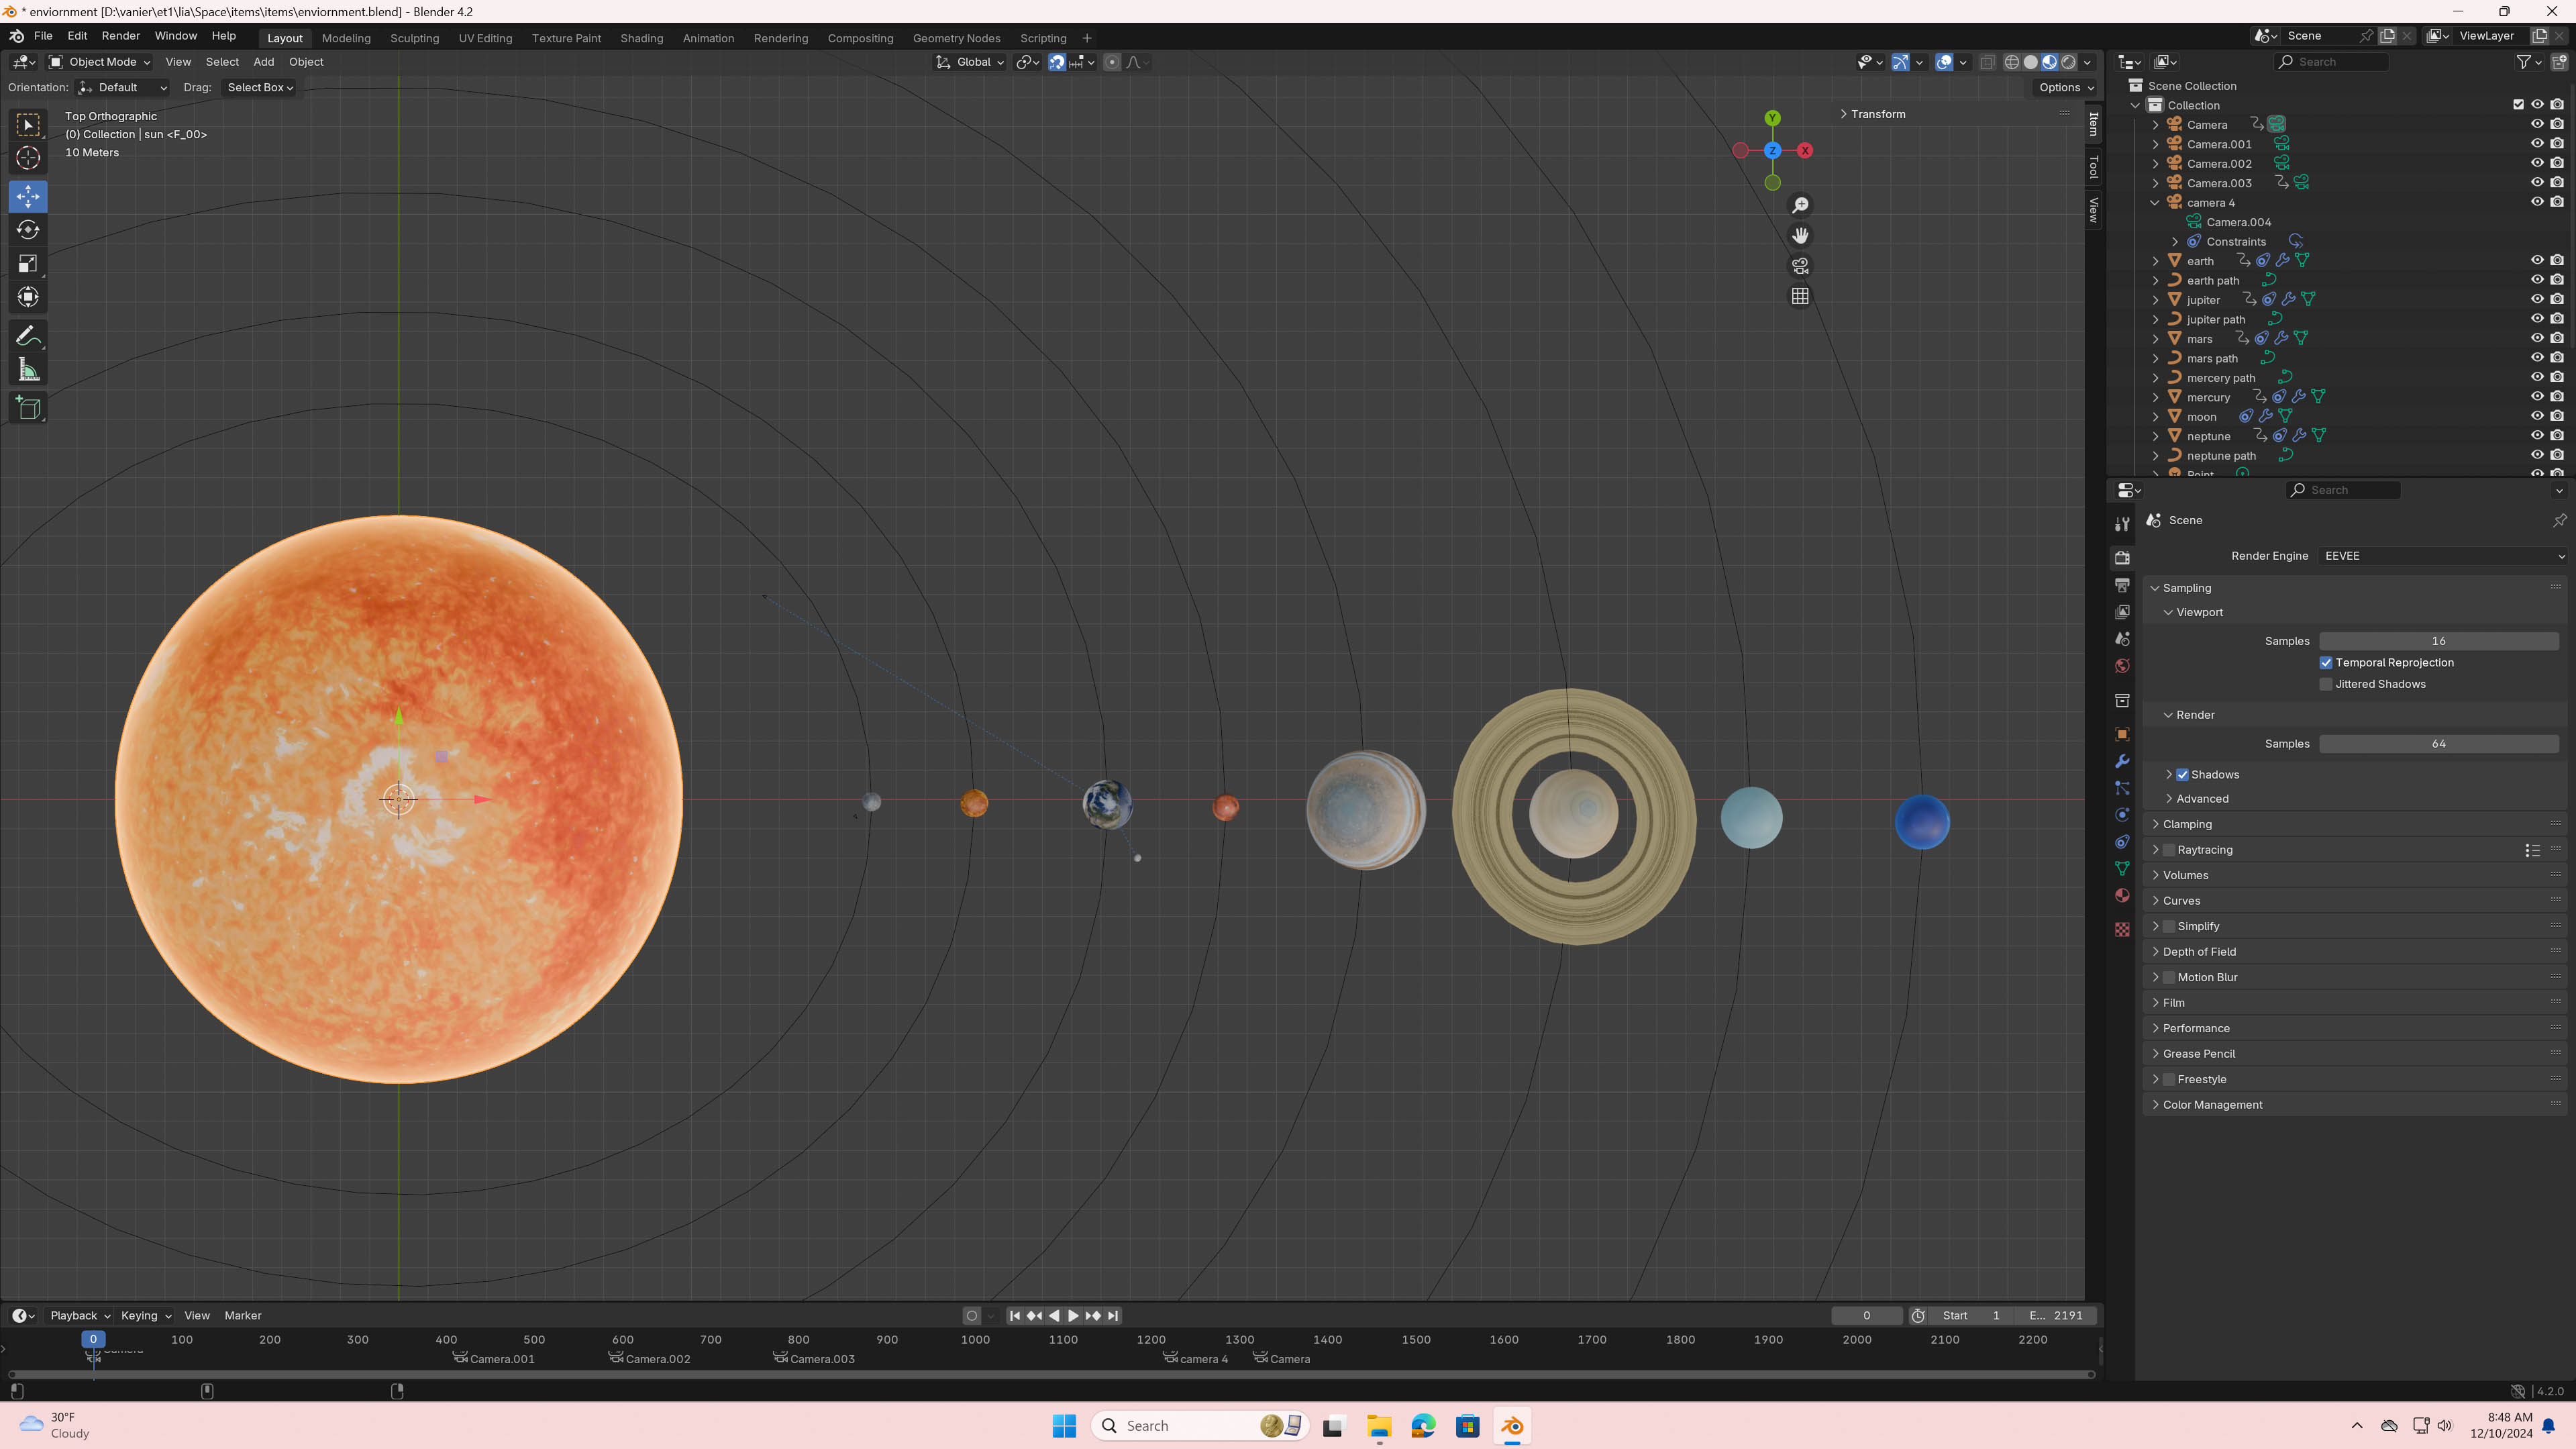Select the Scale tool
The height and width of the screenshot is (1449, 2576).
click(28, 264)
